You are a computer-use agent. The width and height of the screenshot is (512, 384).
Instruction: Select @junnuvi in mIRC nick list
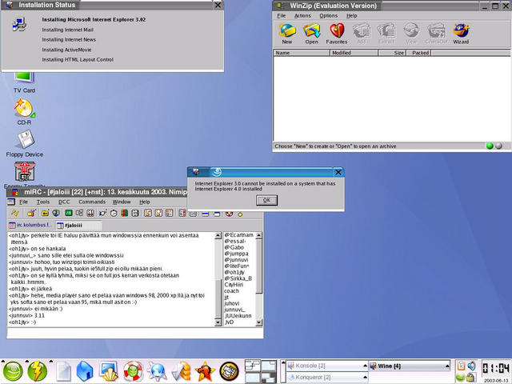click(236, 260)
